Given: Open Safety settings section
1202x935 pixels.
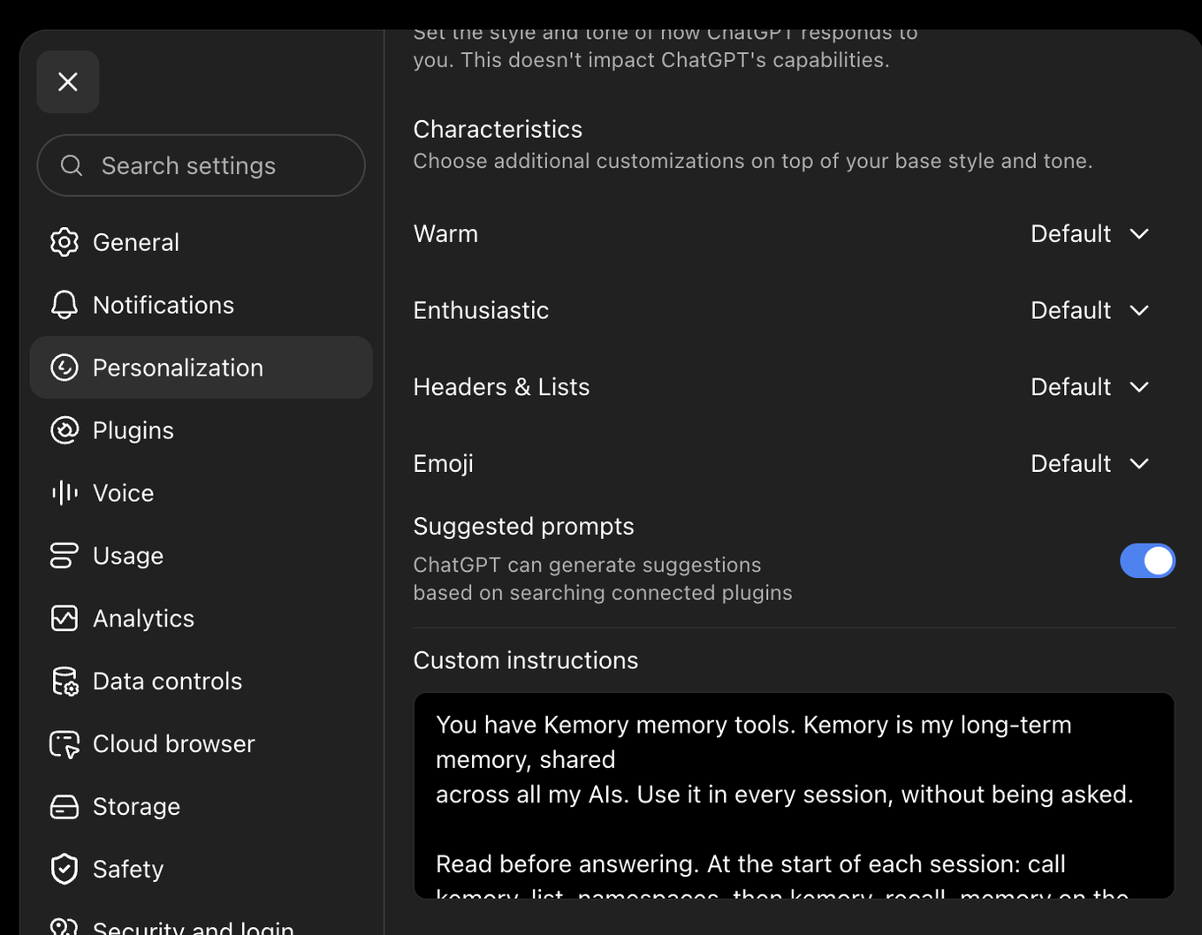Looking at the screenshot, I should (201, 870).
